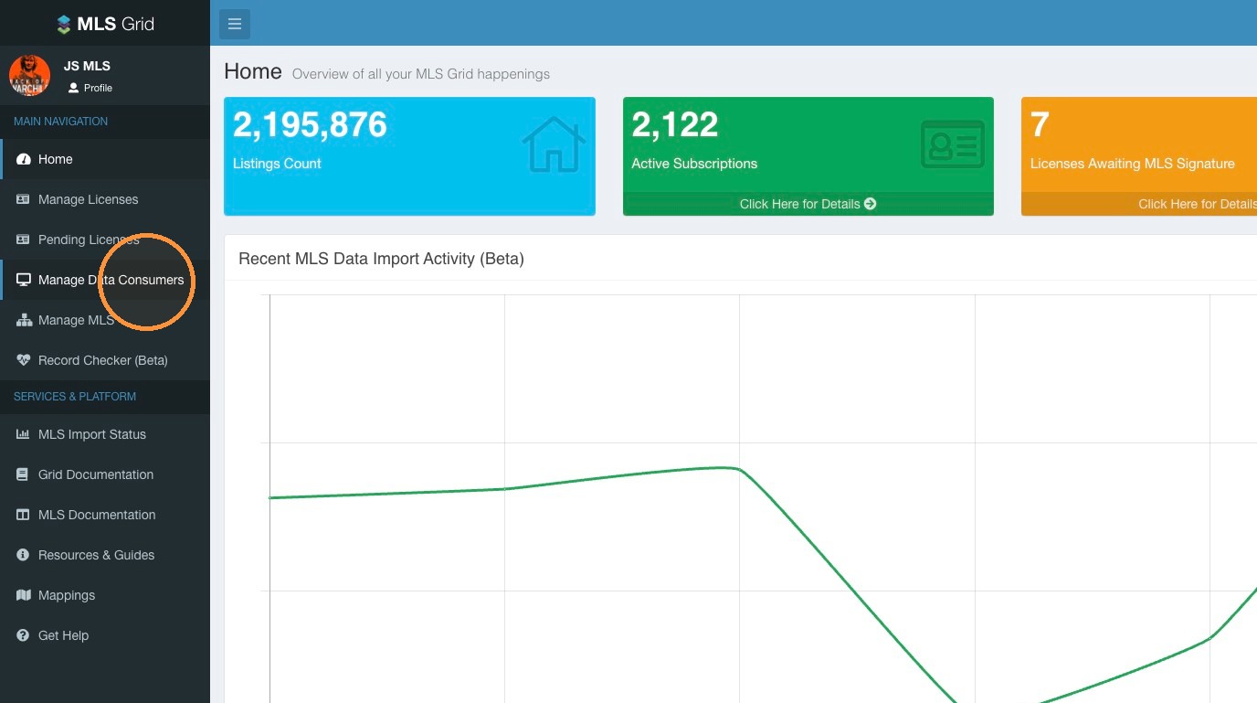Click the Home page heading
Screen dimensions: 1257x703
coord(253,71)
